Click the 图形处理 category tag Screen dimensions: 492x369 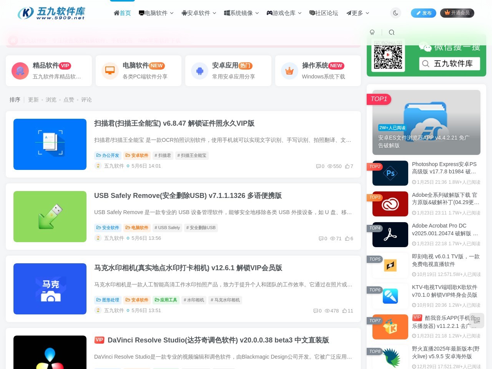pyautogui.click(x=108, y=300)
